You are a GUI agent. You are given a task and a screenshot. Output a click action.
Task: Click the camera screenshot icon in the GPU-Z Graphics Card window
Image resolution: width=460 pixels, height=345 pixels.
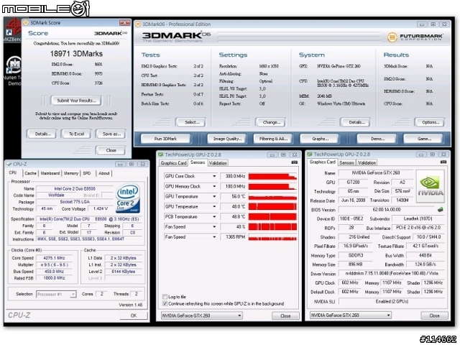[443, 162]
